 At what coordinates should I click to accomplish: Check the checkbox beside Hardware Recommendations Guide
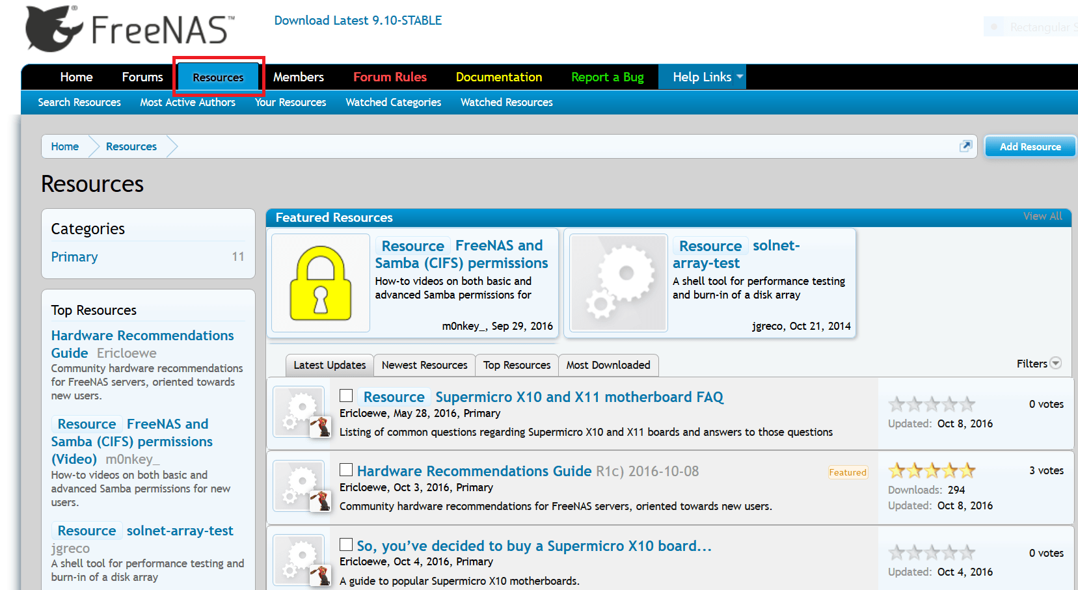(x=346, y=470)
